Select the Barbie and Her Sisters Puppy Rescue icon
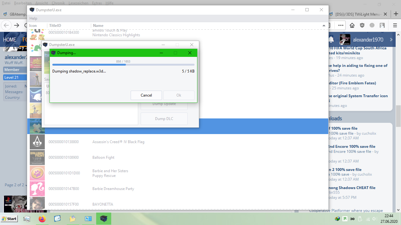The height and width of the screenshot is (225, 401). [37, 173]
